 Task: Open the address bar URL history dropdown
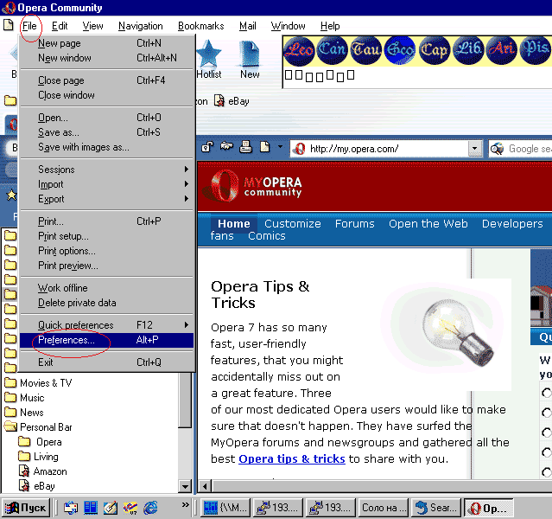pos(474,149)
